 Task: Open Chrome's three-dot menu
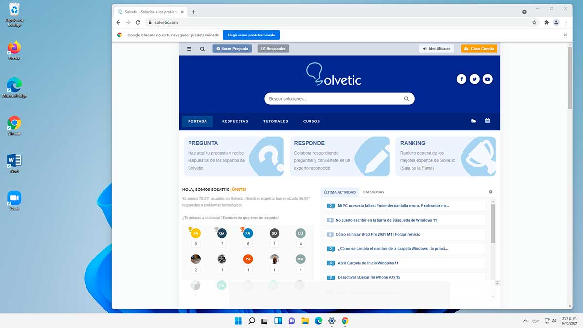(x=566, y=22)
